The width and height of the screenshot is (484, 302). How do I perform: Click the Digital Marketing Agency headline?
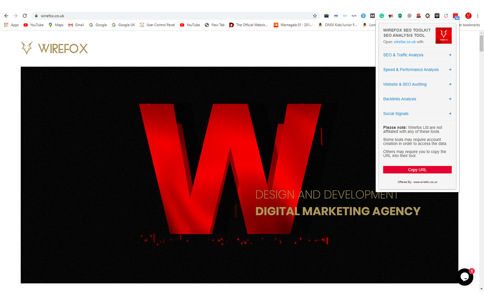coord(338,211)
